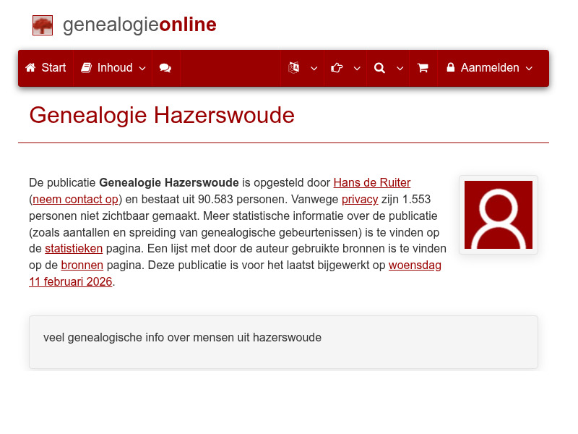Select the thumbs-up recommendation icon

(336, 68)
